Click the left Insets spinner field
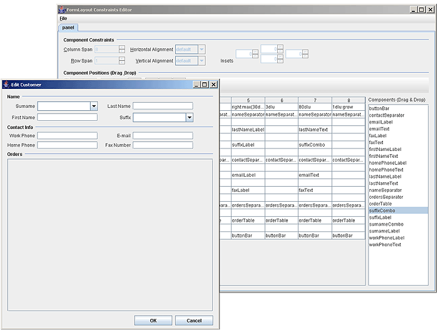Viewport: 438px width, 332px height. (x=244, y=54)
